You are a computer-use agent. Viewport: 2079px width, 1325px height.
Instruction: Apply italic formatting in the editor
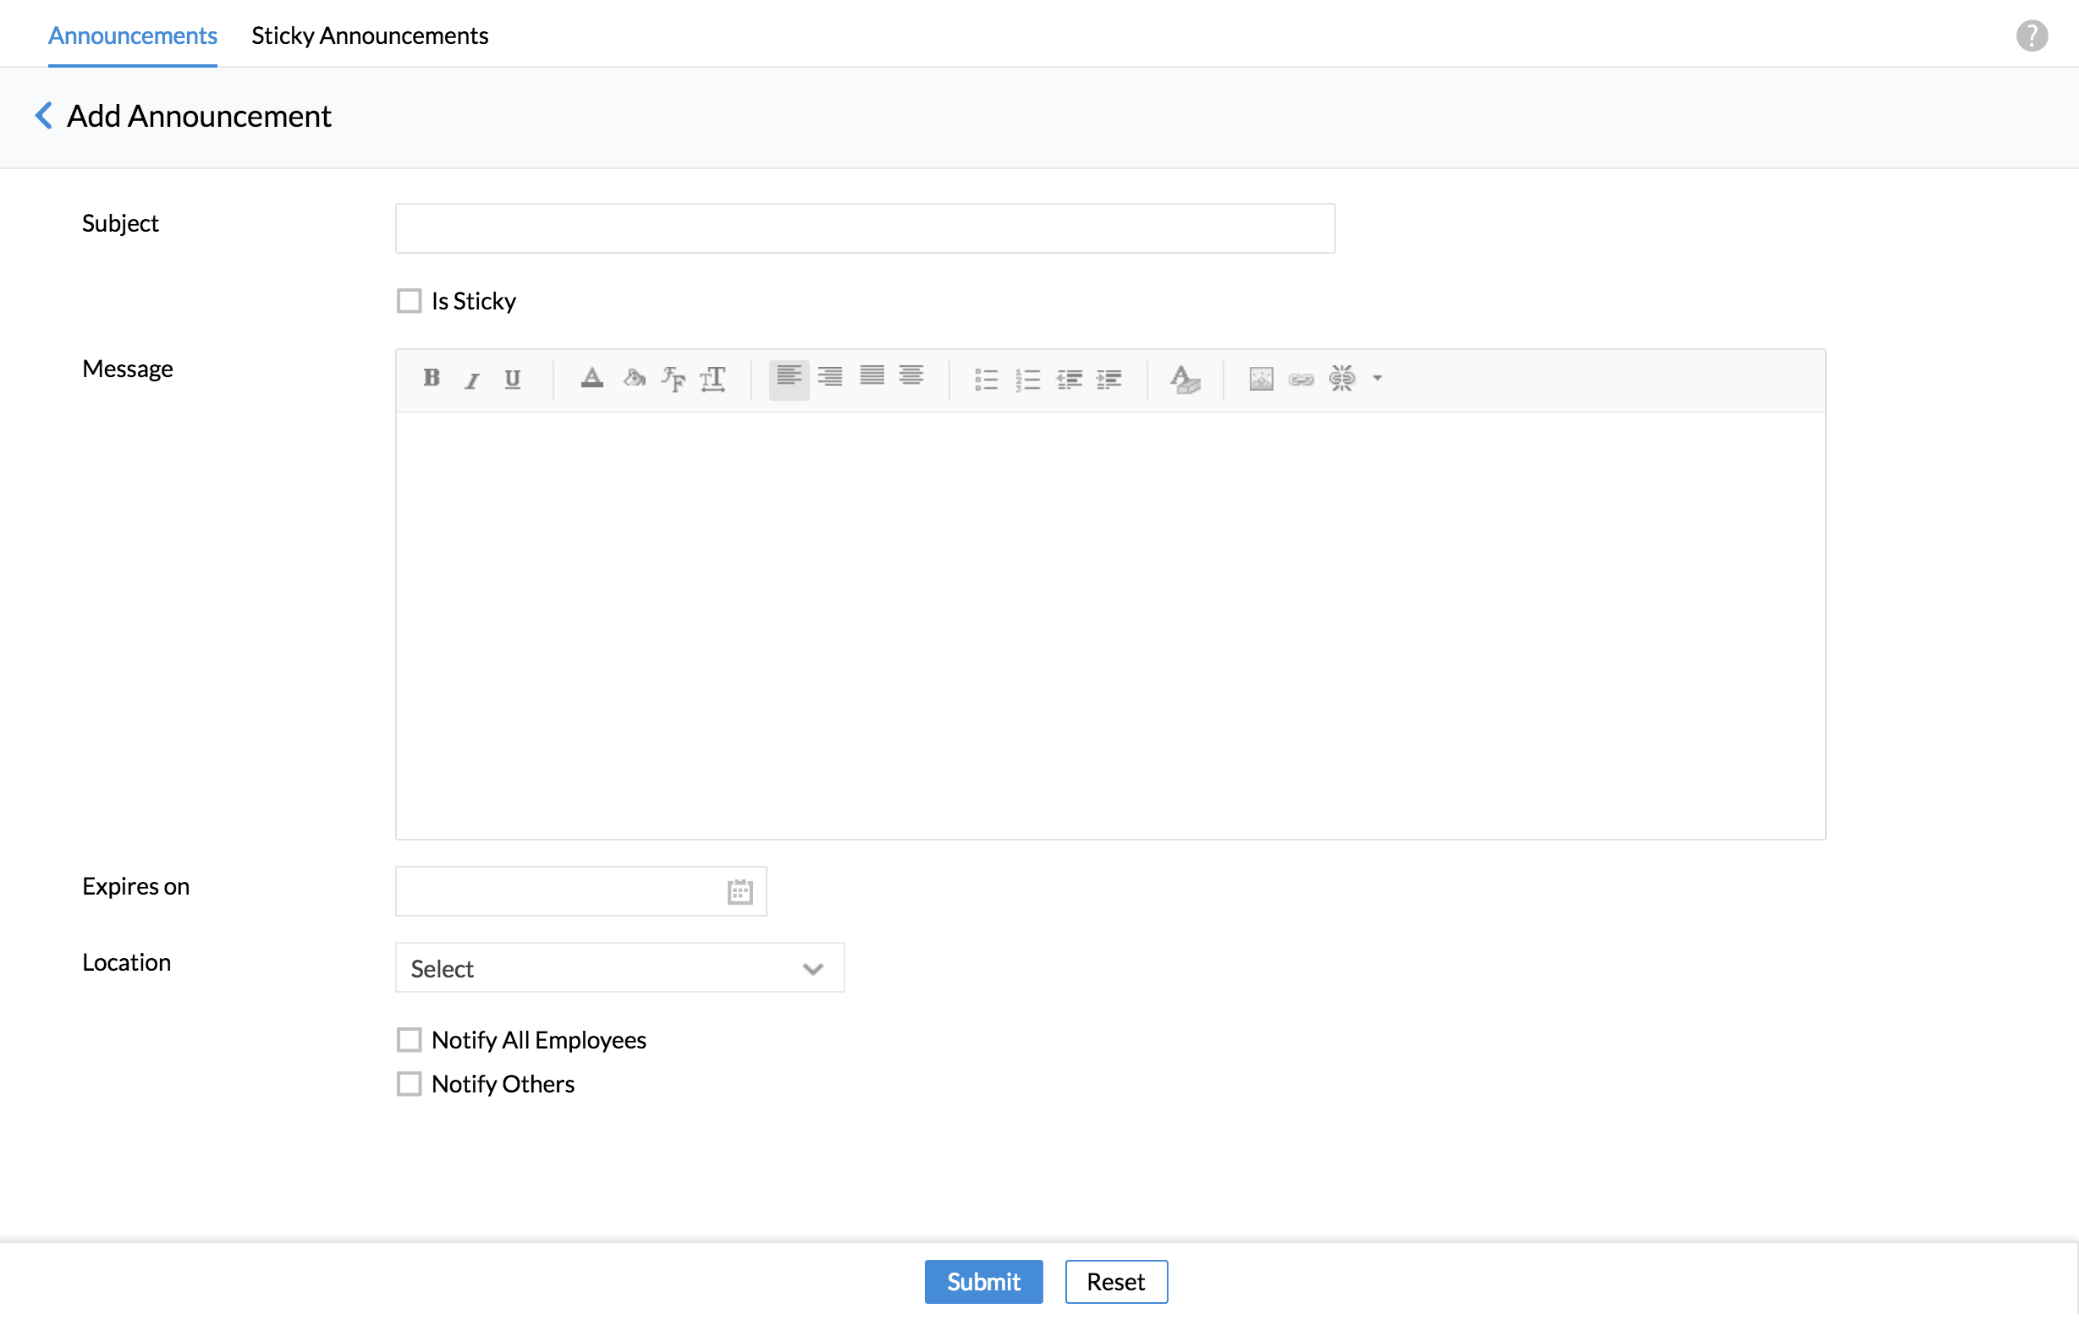pyautogui.click(x=471, y=380)
